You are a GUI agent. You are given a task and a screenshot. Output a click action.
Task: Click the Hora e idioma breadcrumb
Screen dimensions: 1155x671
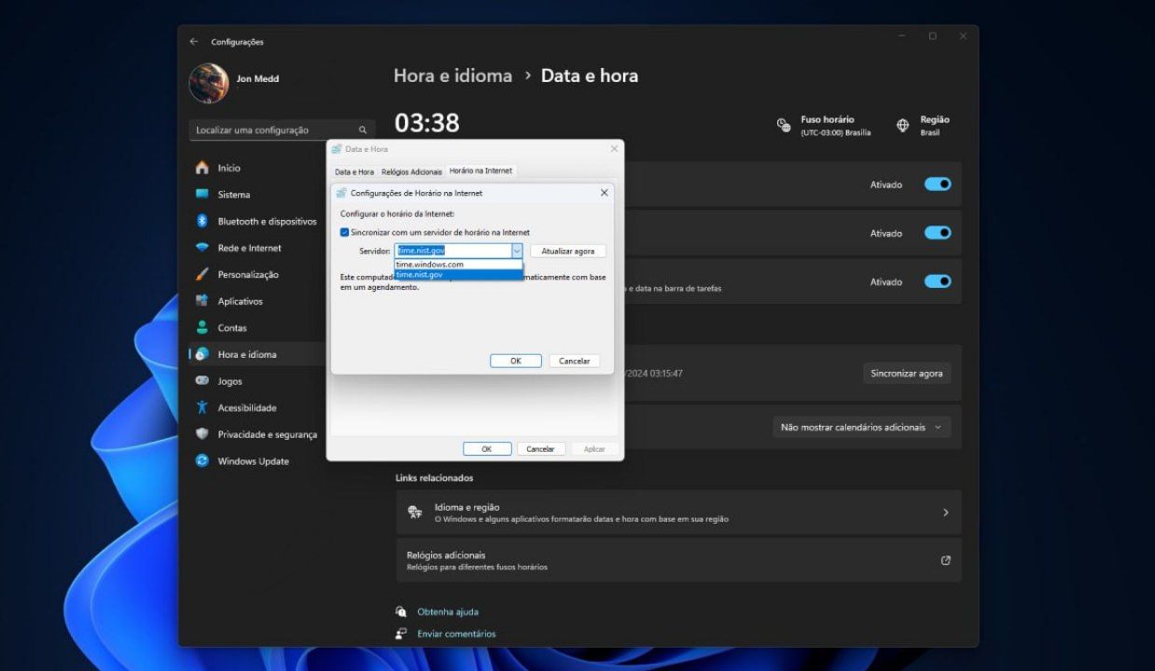452,75
